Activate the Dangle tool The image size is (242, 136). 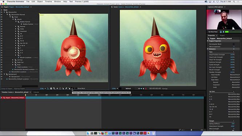point(72,88)
